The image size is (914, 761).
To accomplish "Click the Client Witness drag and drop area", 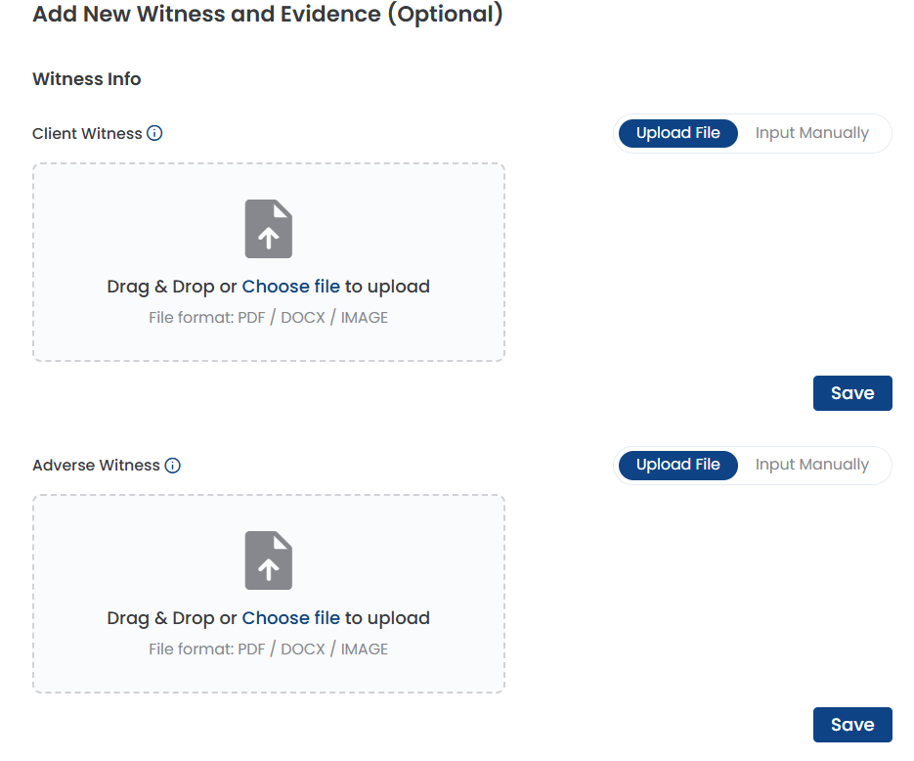I will click(269, 262).
